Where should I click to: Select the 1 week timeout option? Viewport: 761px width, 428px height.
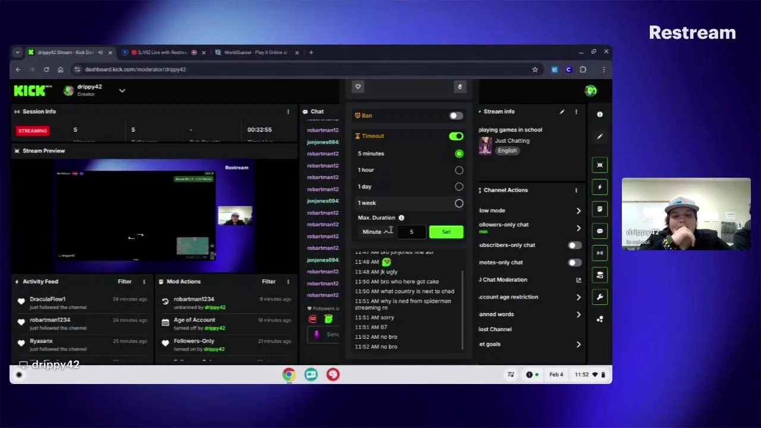[x=459, y=204]
